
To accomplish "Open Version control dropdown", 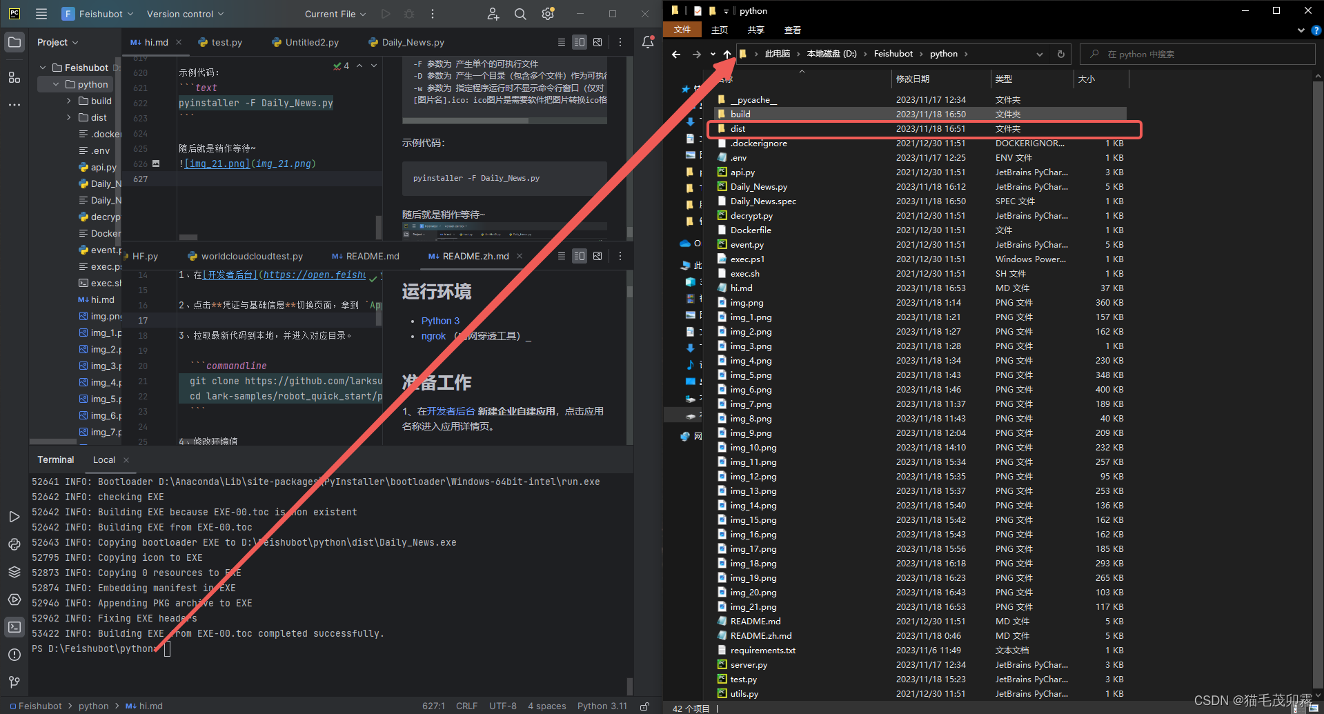I will point(185,14).
